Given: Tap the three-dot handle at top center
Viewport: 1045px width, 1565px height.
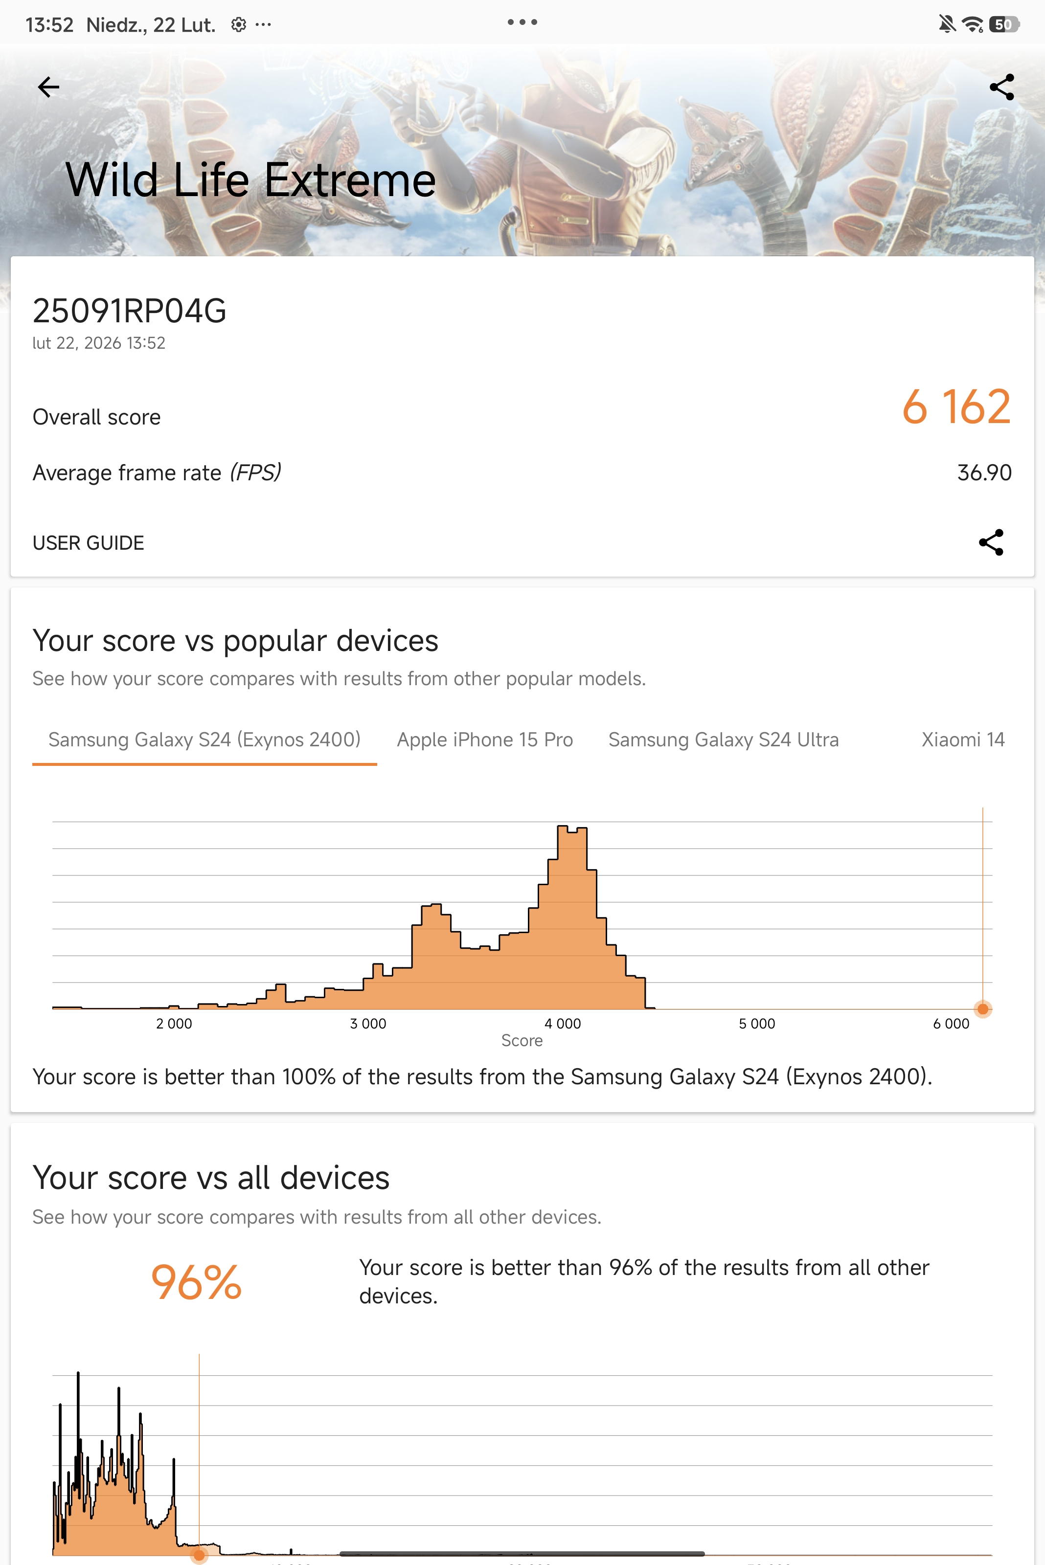Looking at the screenshot, I should click(x=522, y=22).
